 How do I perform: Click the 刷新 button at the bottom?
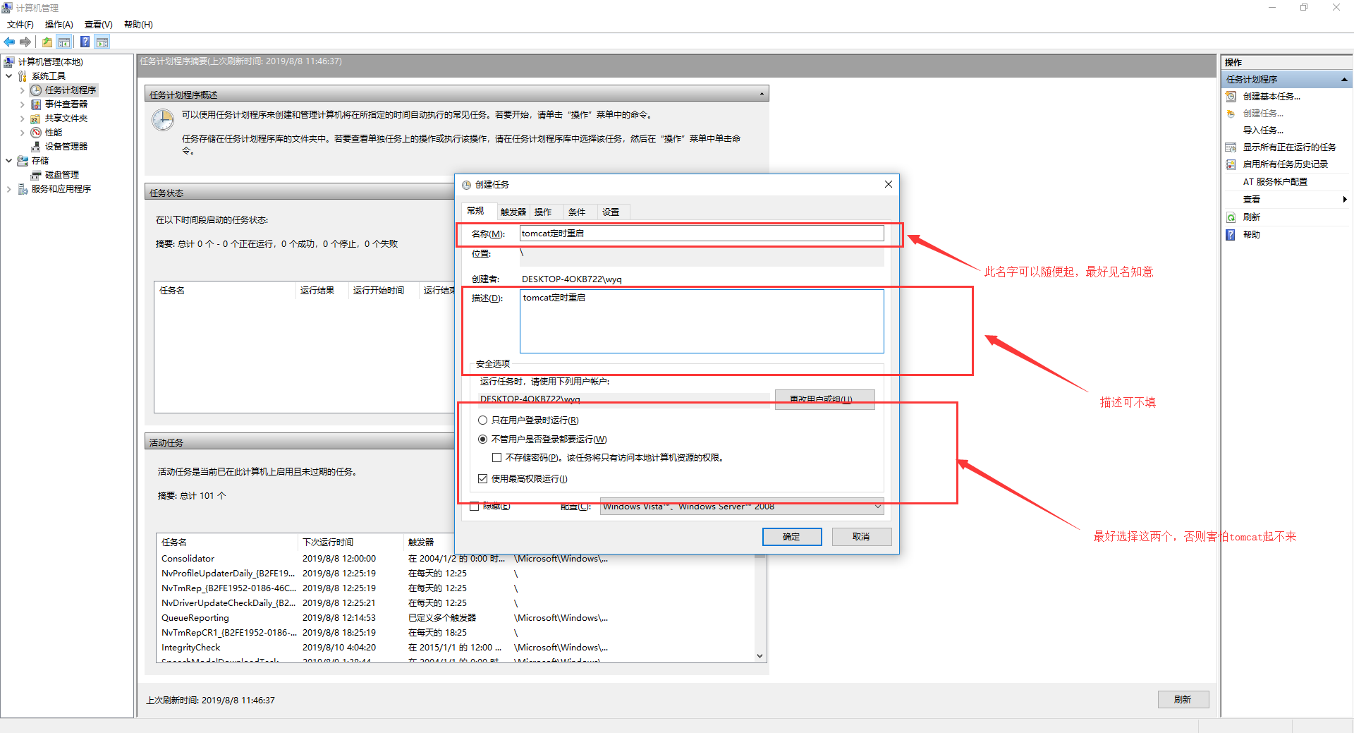coord(1183,700)
